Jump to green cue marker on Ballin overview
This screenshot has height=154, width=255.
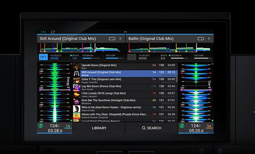186,47
